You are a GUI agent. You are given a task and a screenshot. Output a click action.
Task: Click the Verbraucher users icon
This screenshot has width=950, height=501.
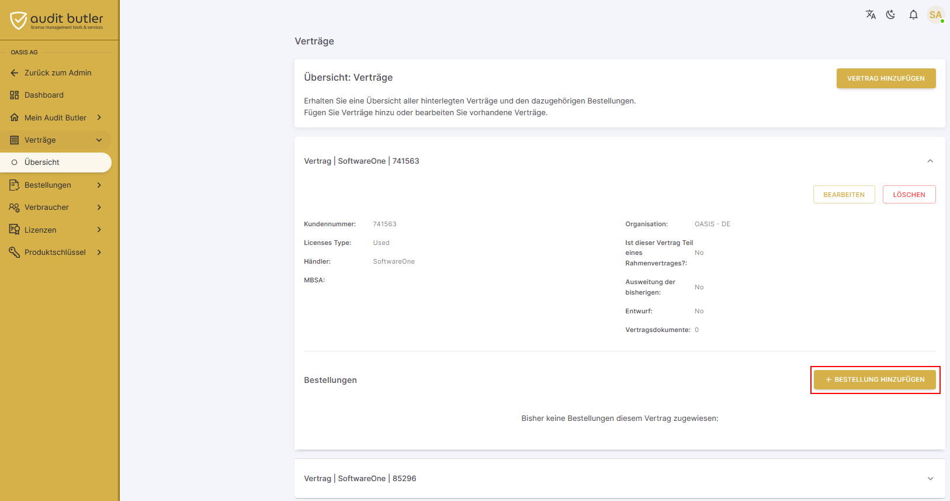coord(15,208)
